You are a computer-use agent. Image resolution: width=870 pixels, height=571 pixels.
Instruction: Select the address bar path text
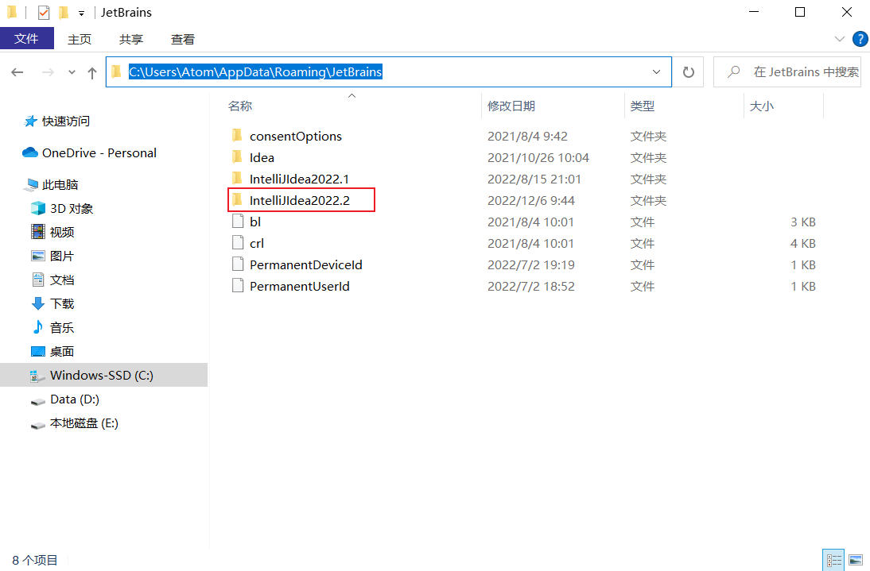click(x=255, y=72)
